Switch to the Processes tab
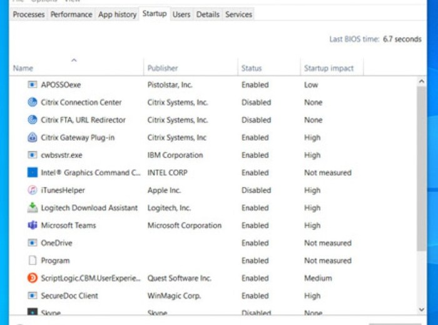438x325 pixels. pos(29,14)
